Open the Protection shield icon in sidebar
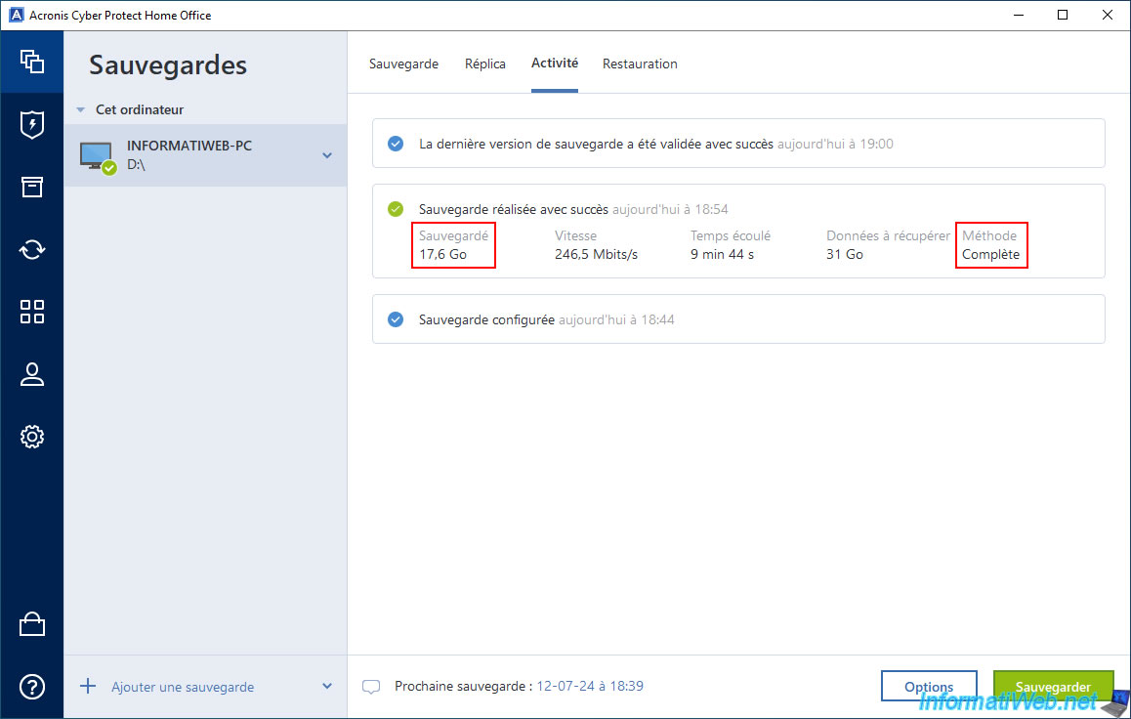The height and width of the screenshot is (719, 1131). click(31, 124)
